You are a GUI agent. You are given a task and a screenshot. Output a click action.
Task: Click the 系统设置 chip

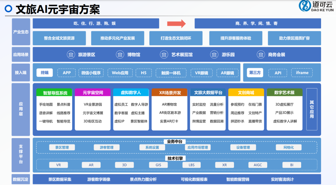pyautogui.click(x=152, y=147)
